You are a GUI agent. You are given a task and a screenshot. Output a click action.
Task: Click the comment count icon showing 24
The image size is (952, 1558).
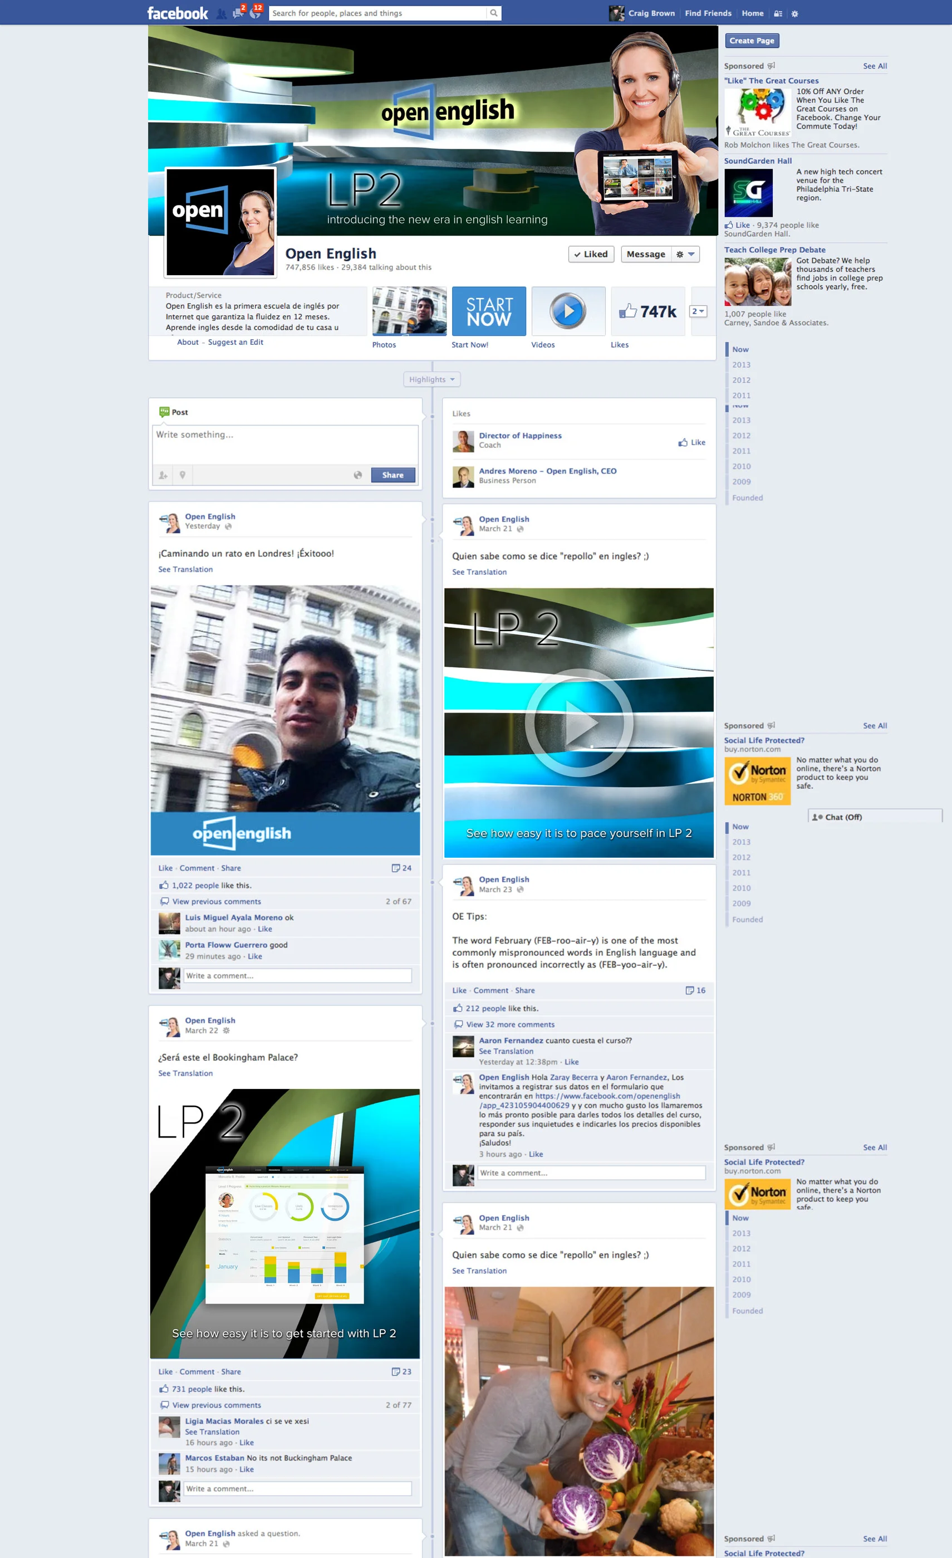coord(395,868)
